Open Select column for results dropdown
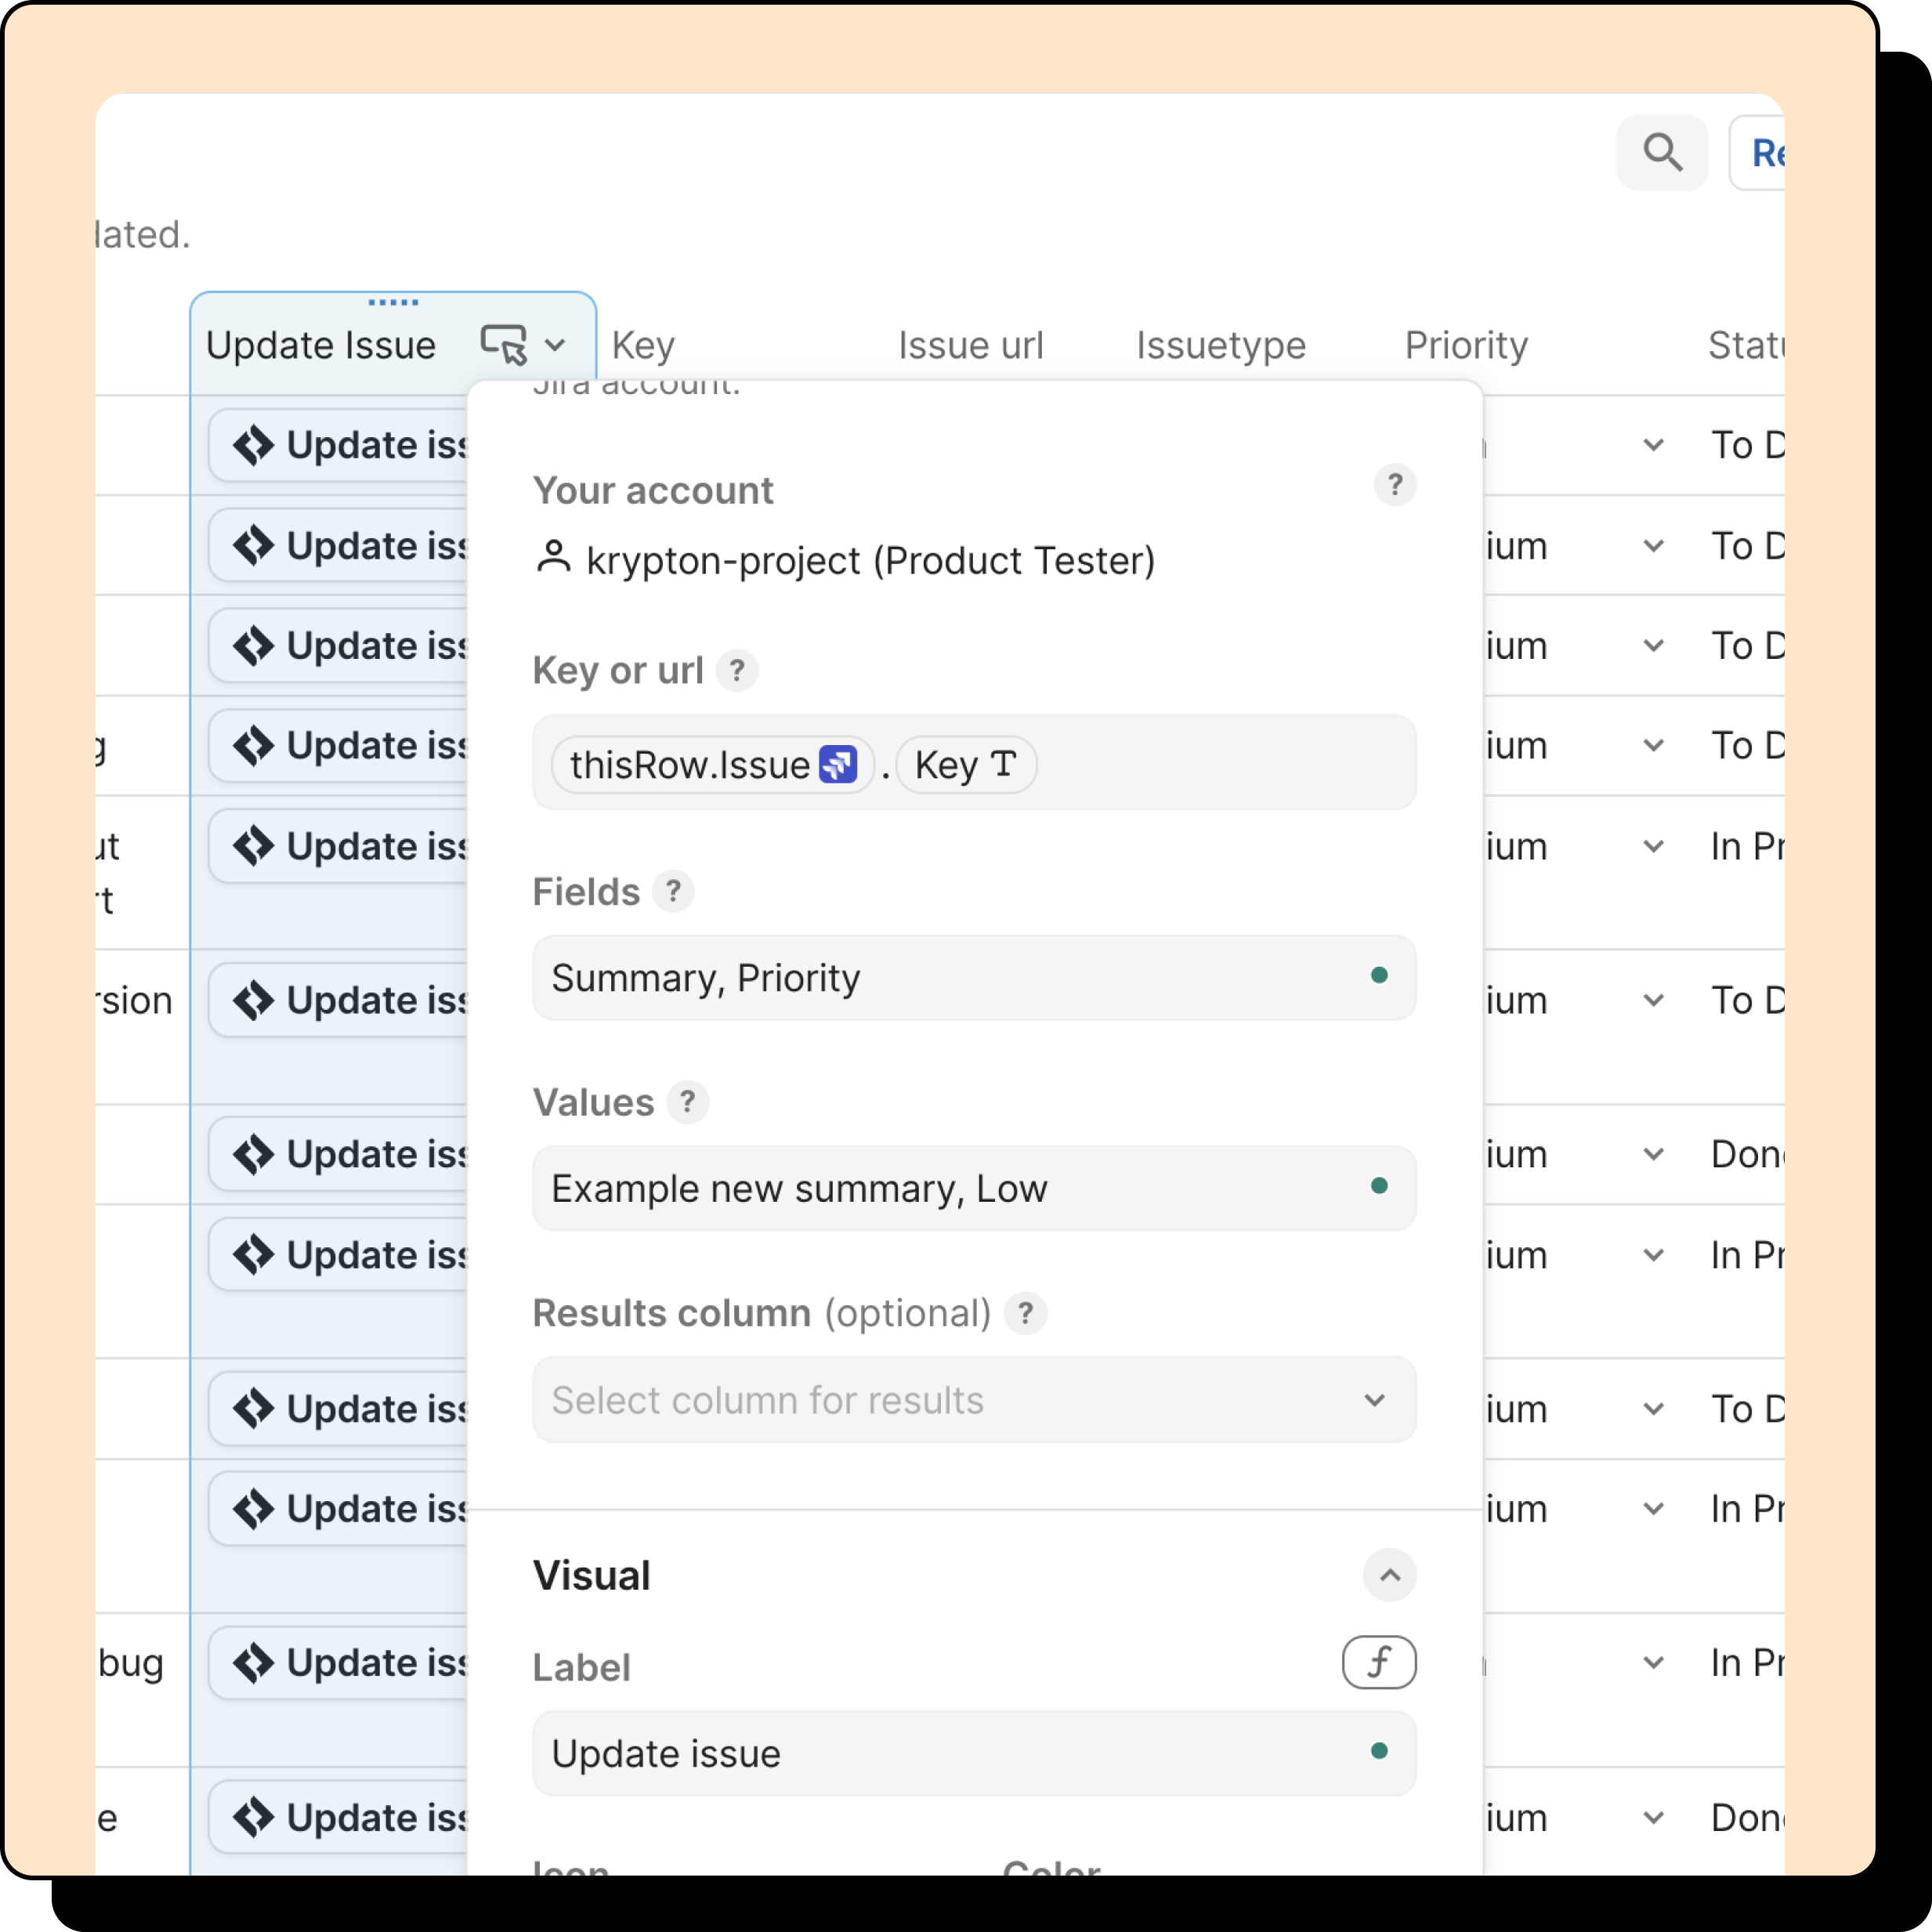 click(973, 1400)
